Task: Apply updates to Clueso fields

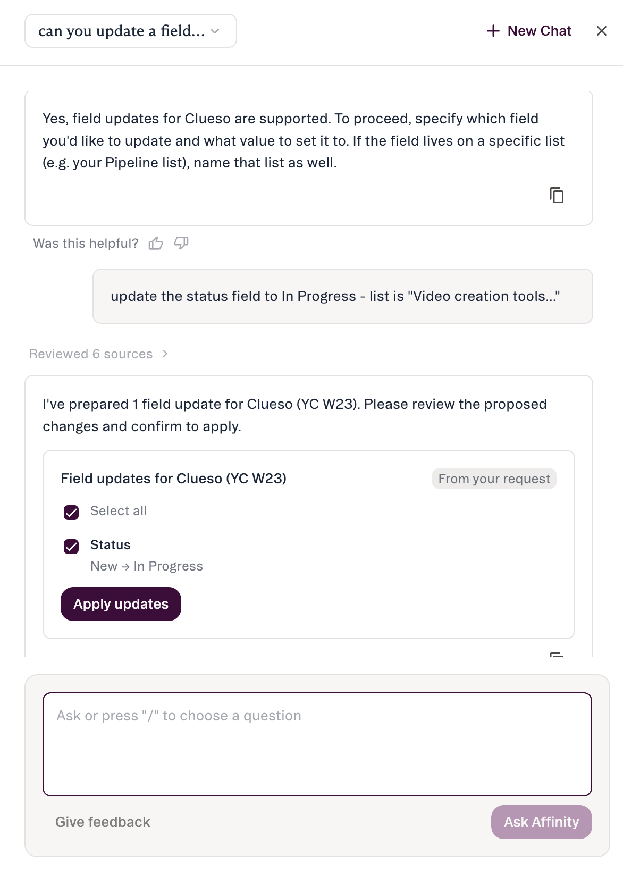Action: click(121, 604)
